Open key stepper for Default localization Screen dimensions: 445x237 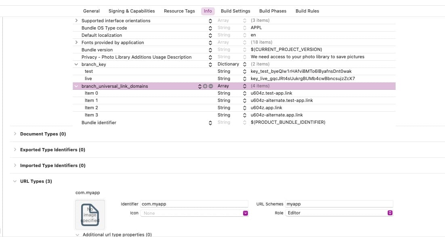pyautogui.click(x=210, y=36)
